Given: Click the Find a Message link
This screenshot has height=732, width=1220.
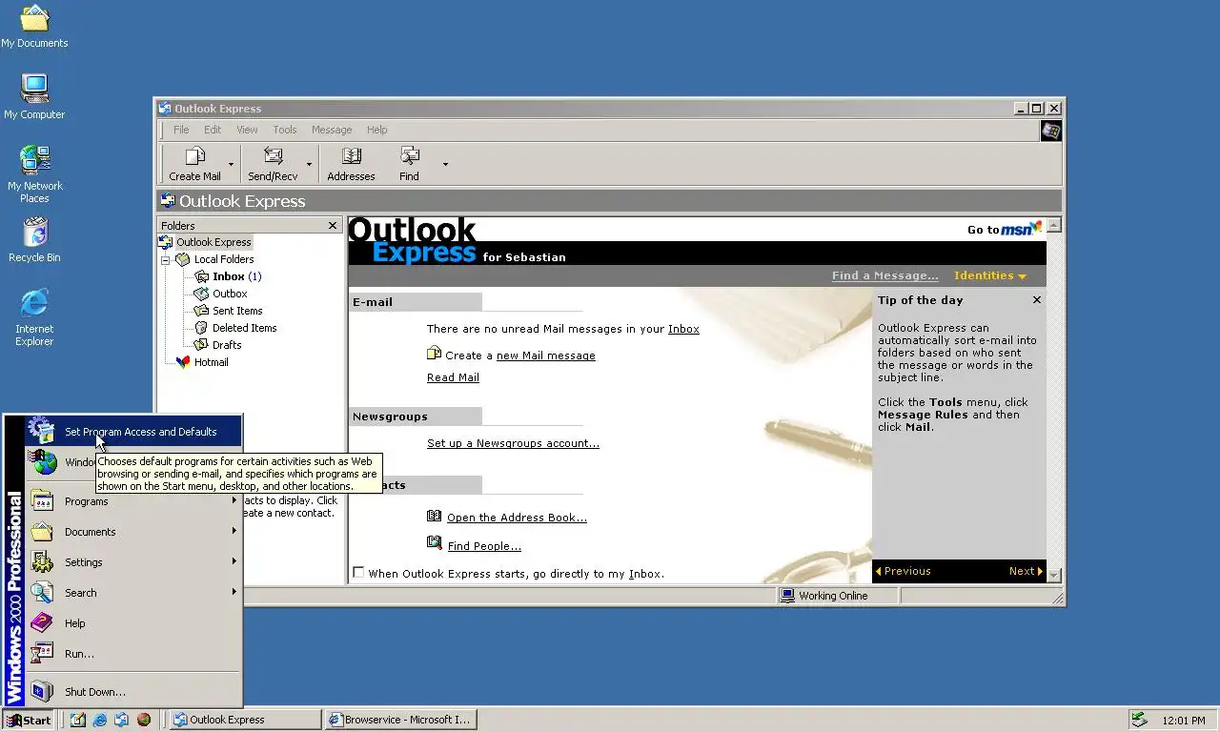Looking at the screenshot, I should pos(884,275).
